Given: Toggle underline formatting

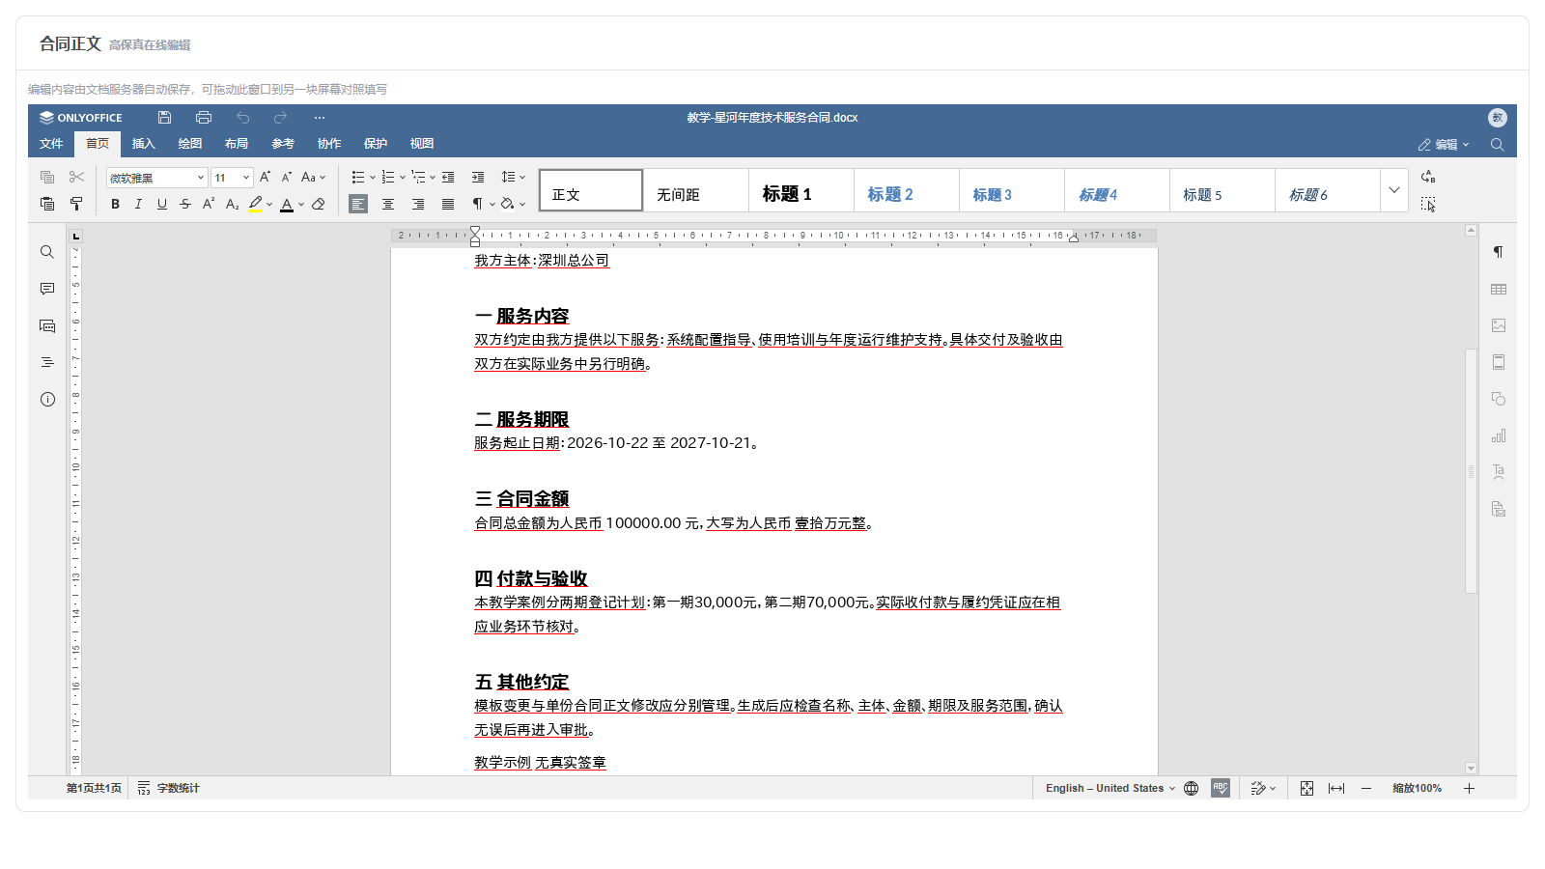Looking at the screenshot, I should (x=161, y=204).
